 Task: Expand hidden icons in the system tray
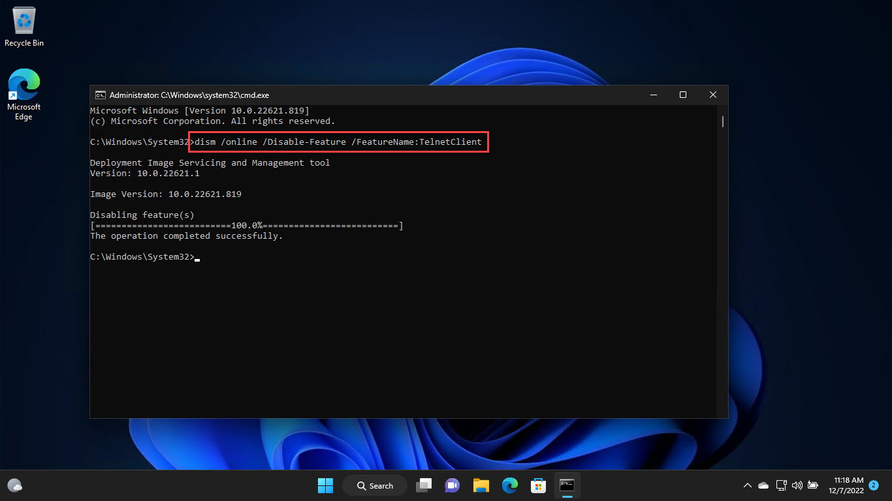tap(747, 485)
